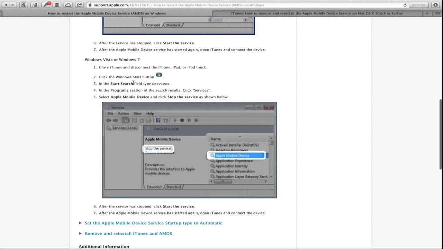Image resolution: width=443 pixels, height=249 pixels.
Task: Expand Remove and reinstall iTunes and AMDS section
Action: [x=80, y=233]
